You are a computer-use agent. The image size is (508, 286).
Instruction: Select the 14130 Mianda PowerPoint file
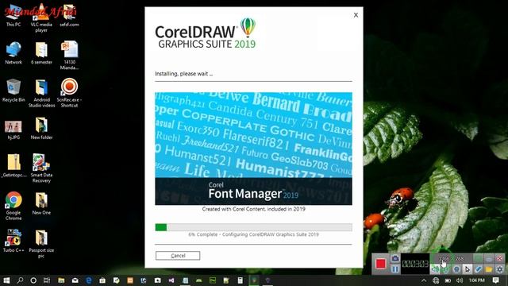coord(69,56)
